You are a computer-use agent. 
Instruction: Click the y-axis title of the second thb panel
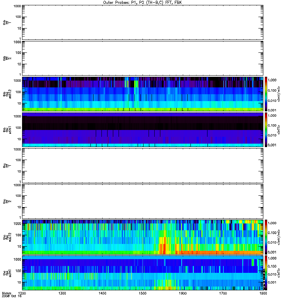coord(7,59)
